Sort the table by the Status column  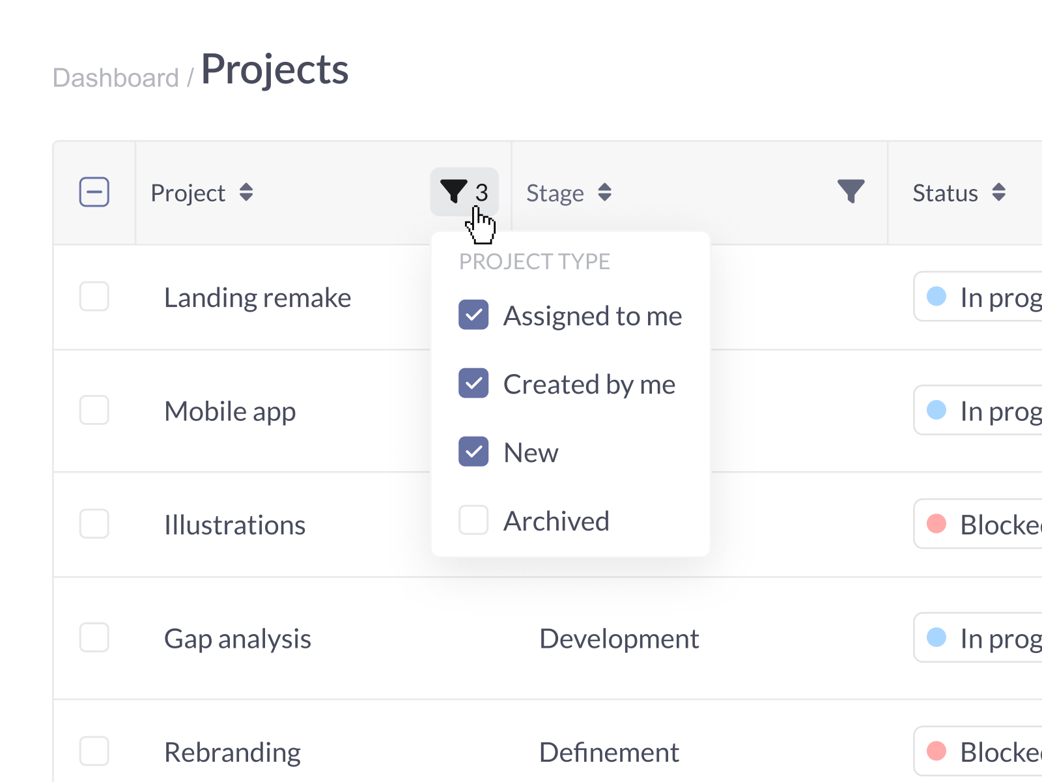(x=998, y=192)
